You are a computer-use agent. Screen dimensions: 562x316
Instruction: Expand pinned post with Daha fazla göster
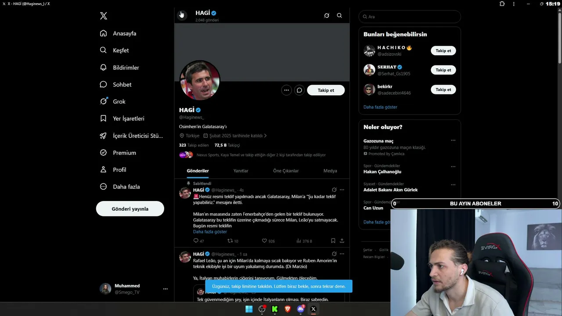point(210,232)
